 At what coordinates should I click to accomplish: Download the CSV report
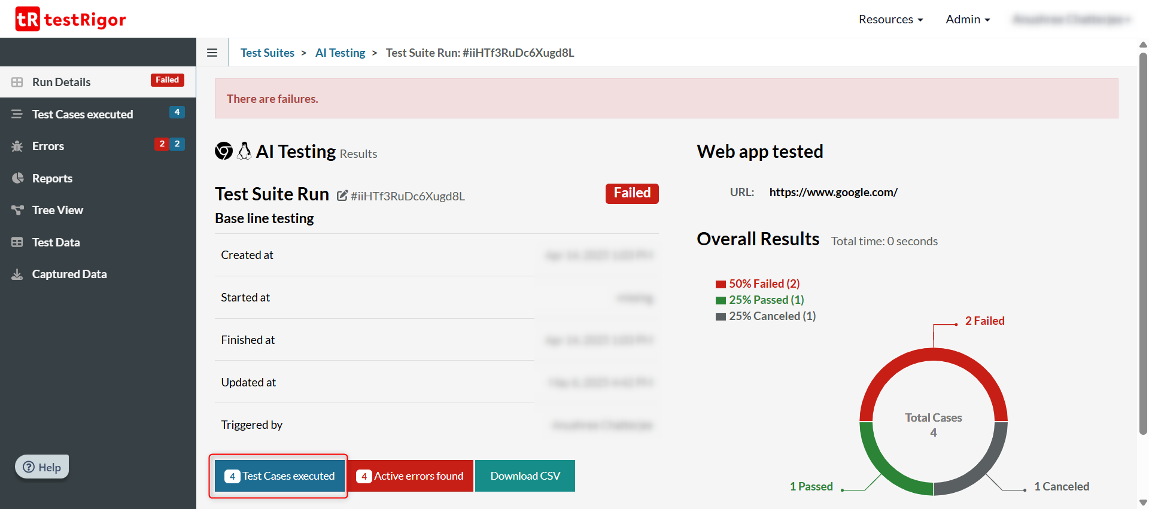pos(525,476)
